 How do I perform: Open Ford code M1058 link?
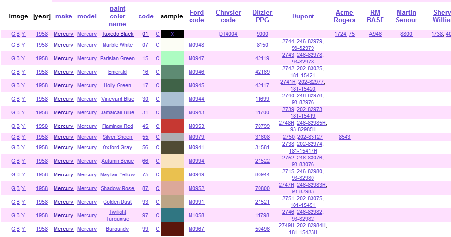(x=196, y=215)
